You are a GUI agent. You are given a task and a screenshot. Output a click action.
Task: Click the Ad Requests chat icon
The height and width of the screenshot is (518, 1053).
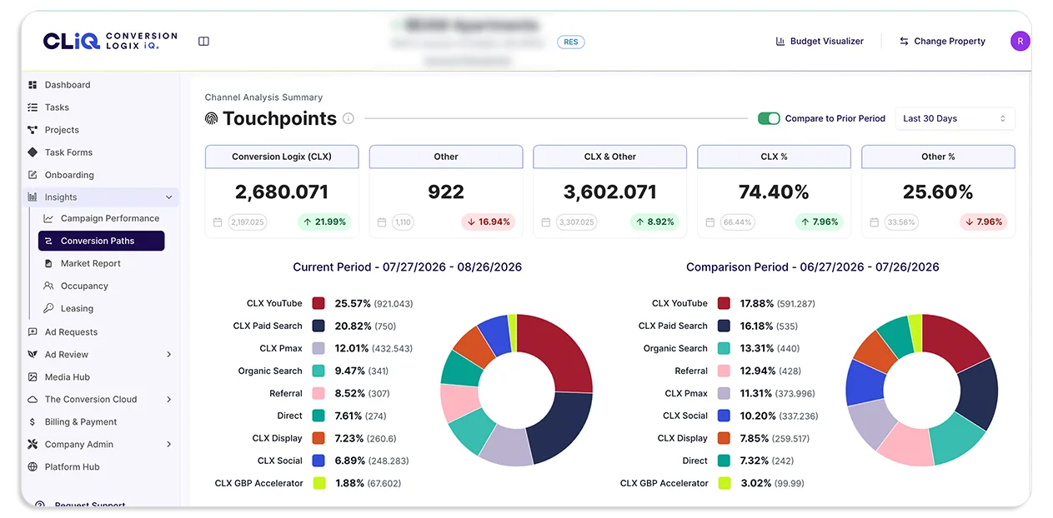coord(33,331)
